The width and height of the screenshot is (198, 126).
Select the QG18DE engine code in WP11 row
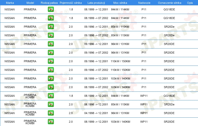click(169, 96)
